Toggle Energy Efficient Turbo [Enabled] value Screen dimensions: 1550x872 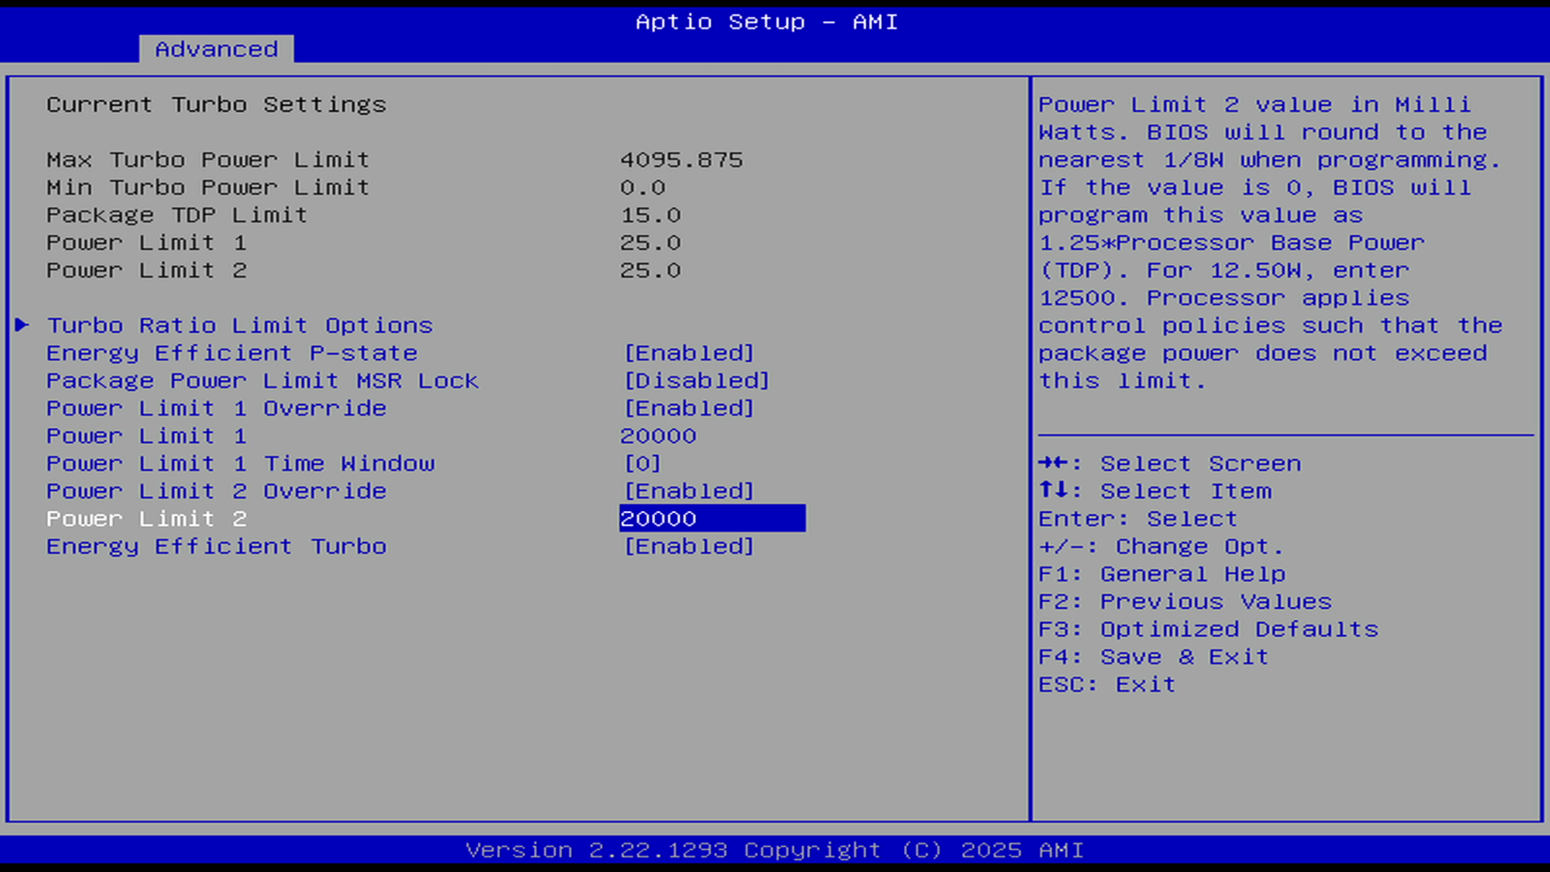tap(689, 547)
